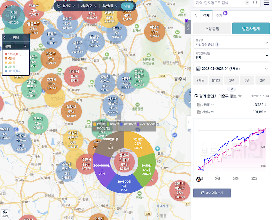Click the home icon beside 기흥구 정보
The height and width of the screenshot is (220, 272).
[196, 96]
